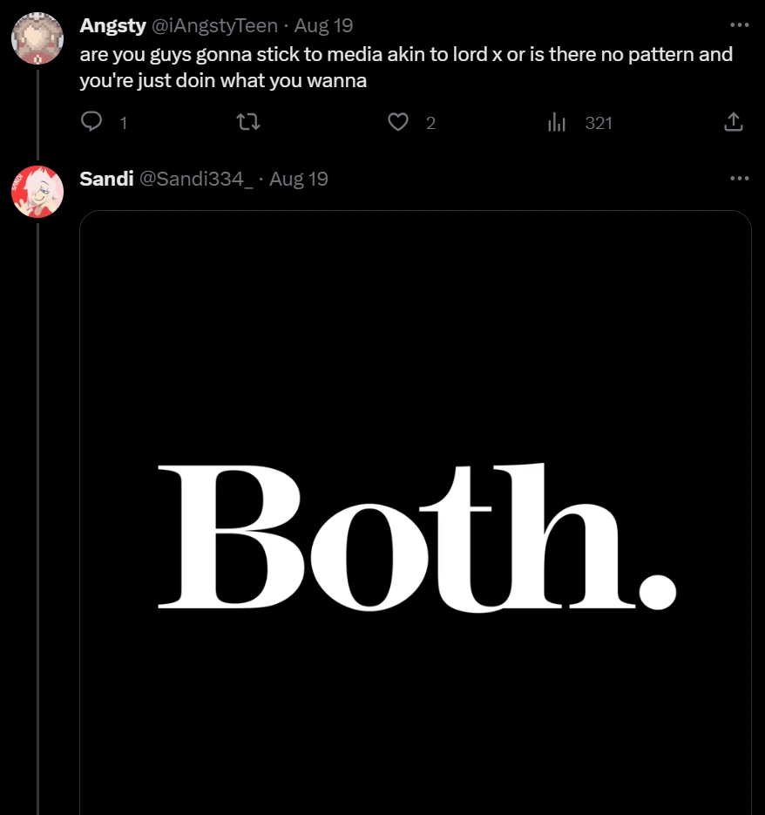Visit the @iAngstyTeen handle link

tap(214, 25)
